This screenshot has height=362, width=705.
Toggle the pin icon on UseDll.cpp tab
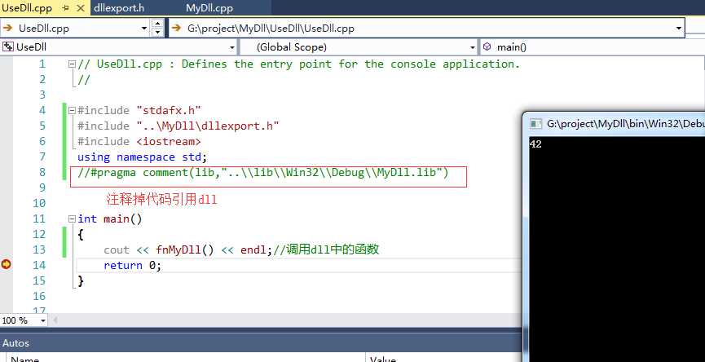click(66, 7)
